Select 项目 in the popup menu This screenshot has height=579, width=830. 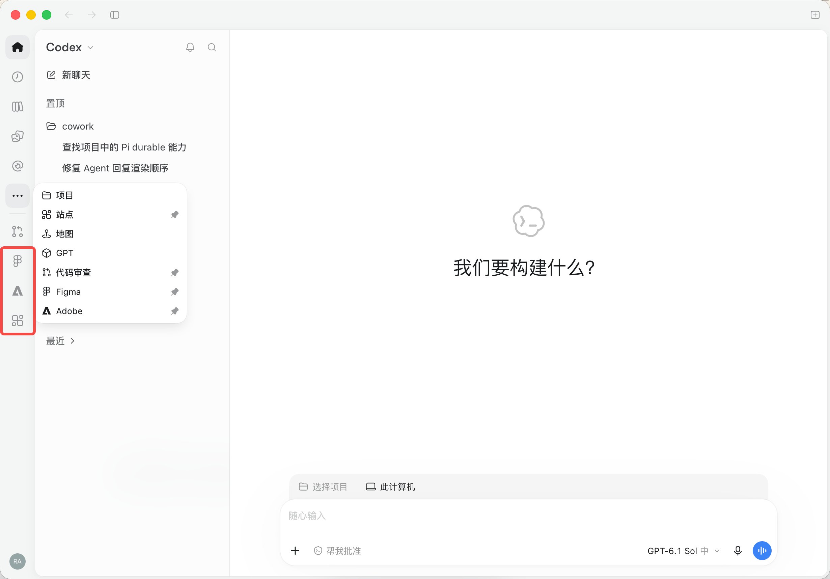click(110, 195)
